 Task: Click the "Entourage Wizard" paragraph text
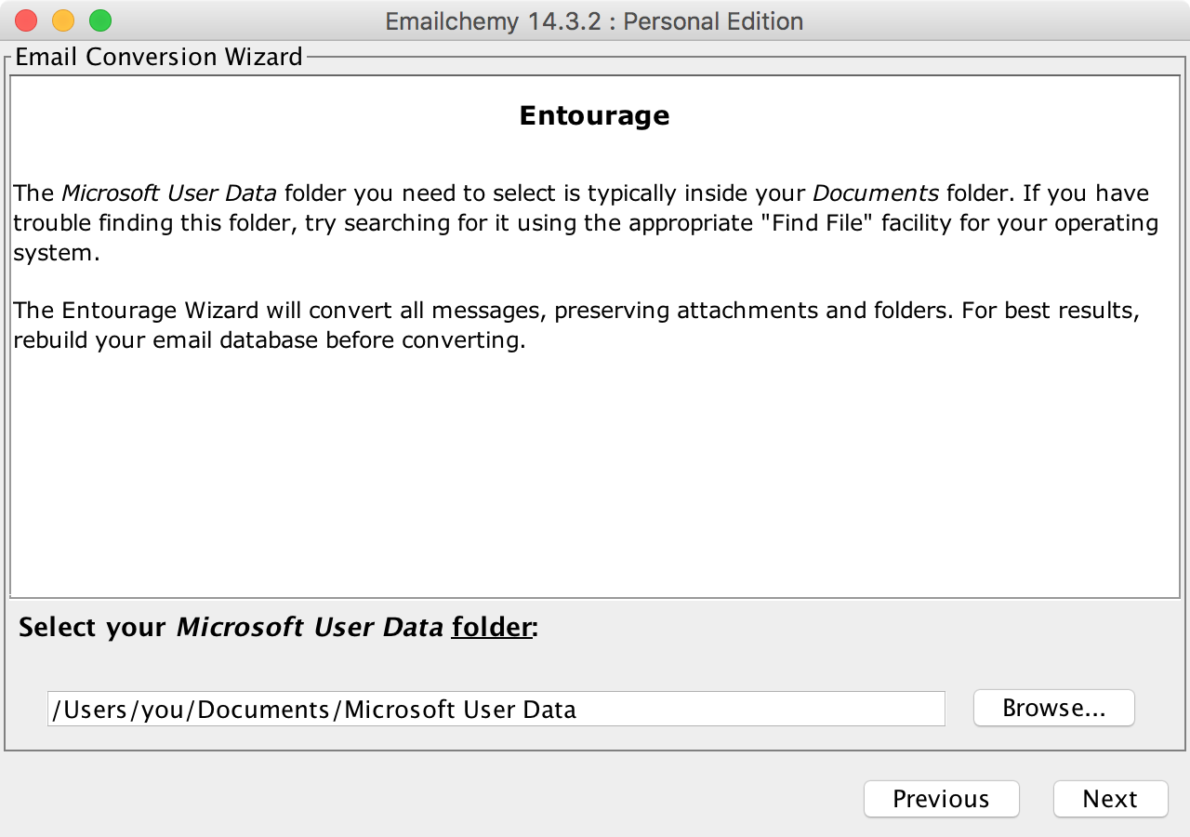tap(160, 310)
